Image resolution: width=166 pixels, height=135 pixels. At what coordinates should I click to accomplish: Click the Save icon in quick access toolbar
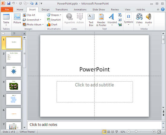(9, 3)
